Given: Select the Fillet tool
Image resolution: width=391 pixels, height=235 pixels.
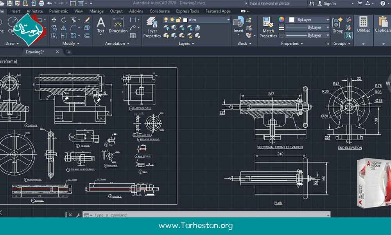Looking at the screenshot, I should click(x=74, y=28).
